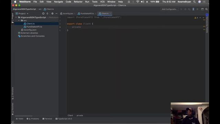
Task: Click the locate/select opened file icon
Action: 43,13
